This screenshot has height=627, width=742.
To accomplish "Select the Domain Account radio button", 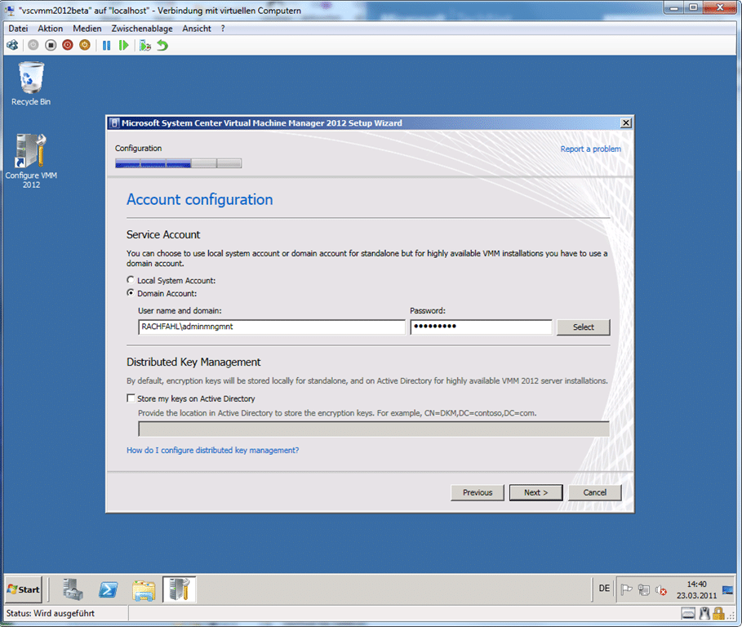I will tap(131, 293).
